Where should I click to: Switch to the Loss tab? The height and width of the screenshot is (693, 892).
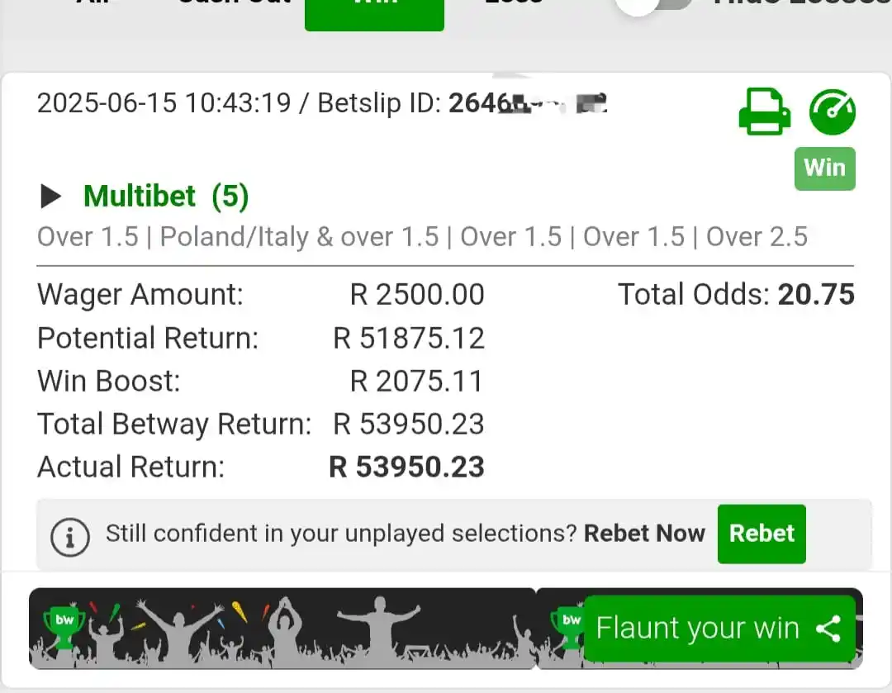click(x=514, y=3)
